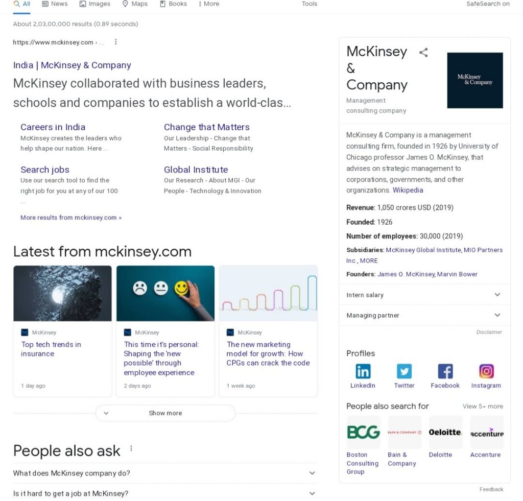This screenshot has width=523, height=501.
Task: Switch to the News tab
Action: (x=55, y=4)
